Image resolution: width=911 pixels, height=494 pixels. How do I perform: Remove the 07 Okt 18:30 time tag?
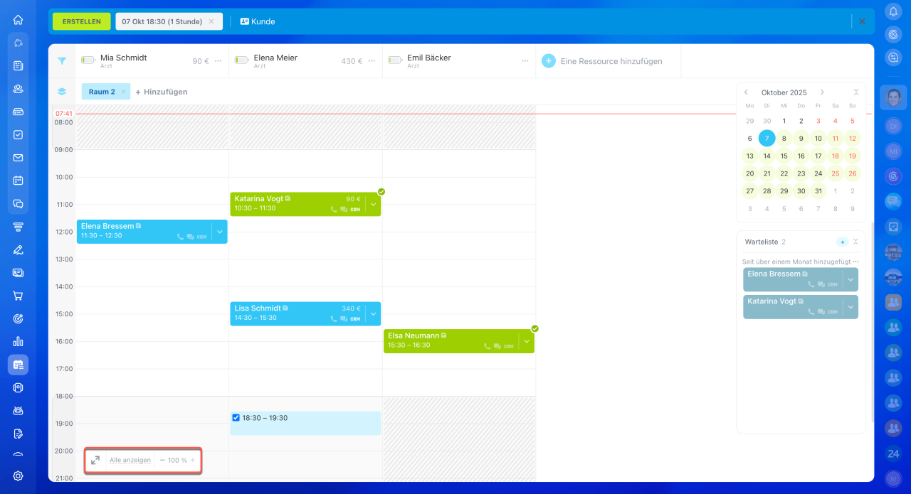click(x=211, y=21)
